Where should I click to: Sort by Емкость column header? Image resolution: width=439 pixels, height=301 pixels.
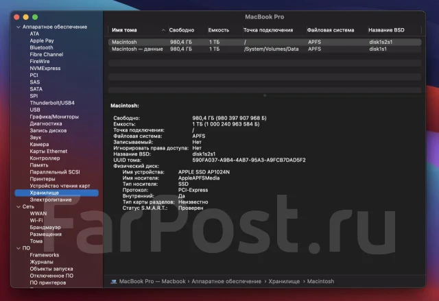tap(218, 30)
